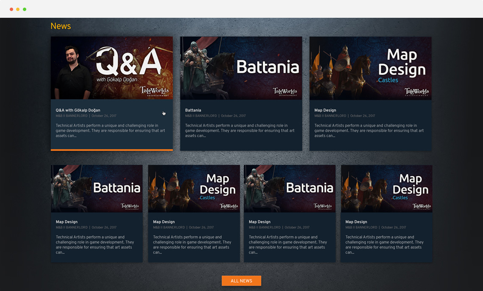Click the excerpt under the top-row Battania title

(240, 130)
